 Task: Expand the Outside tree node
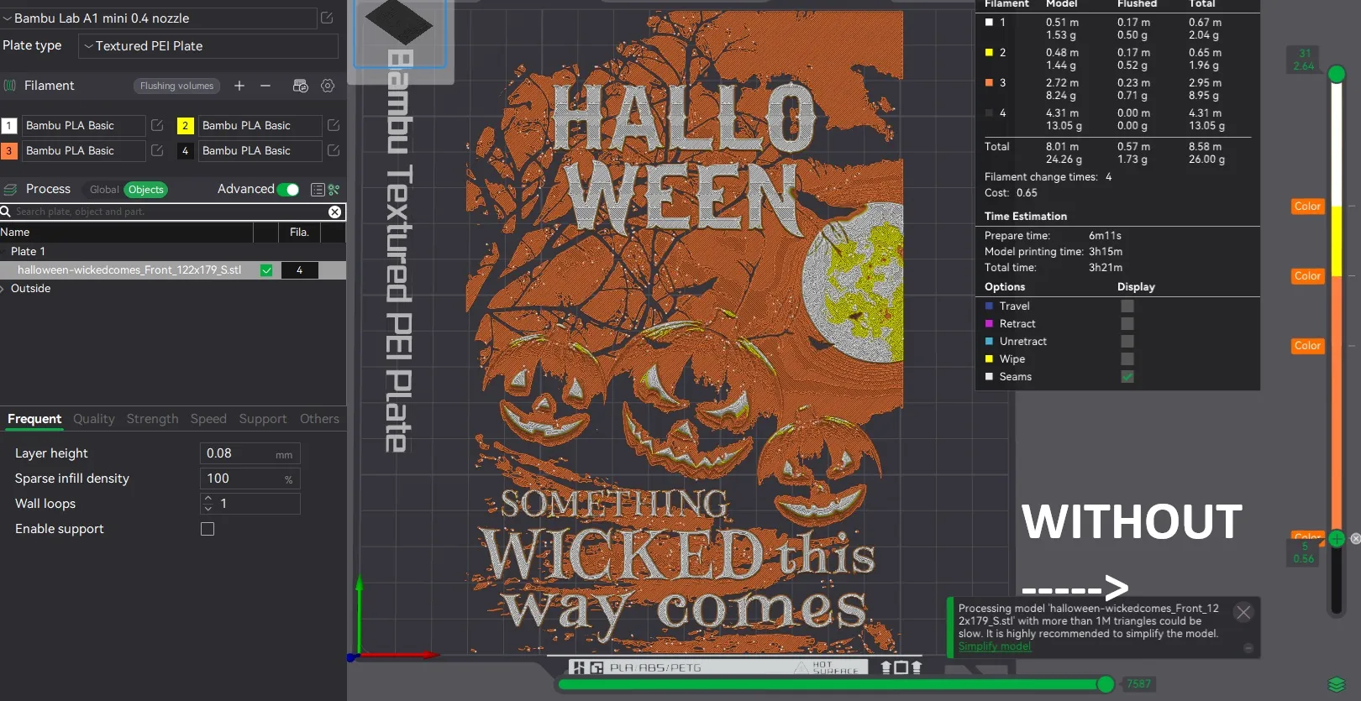3,289
